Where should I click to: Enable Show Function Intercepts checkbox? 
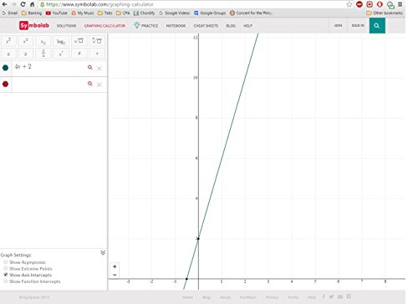(x=6, y=281)
